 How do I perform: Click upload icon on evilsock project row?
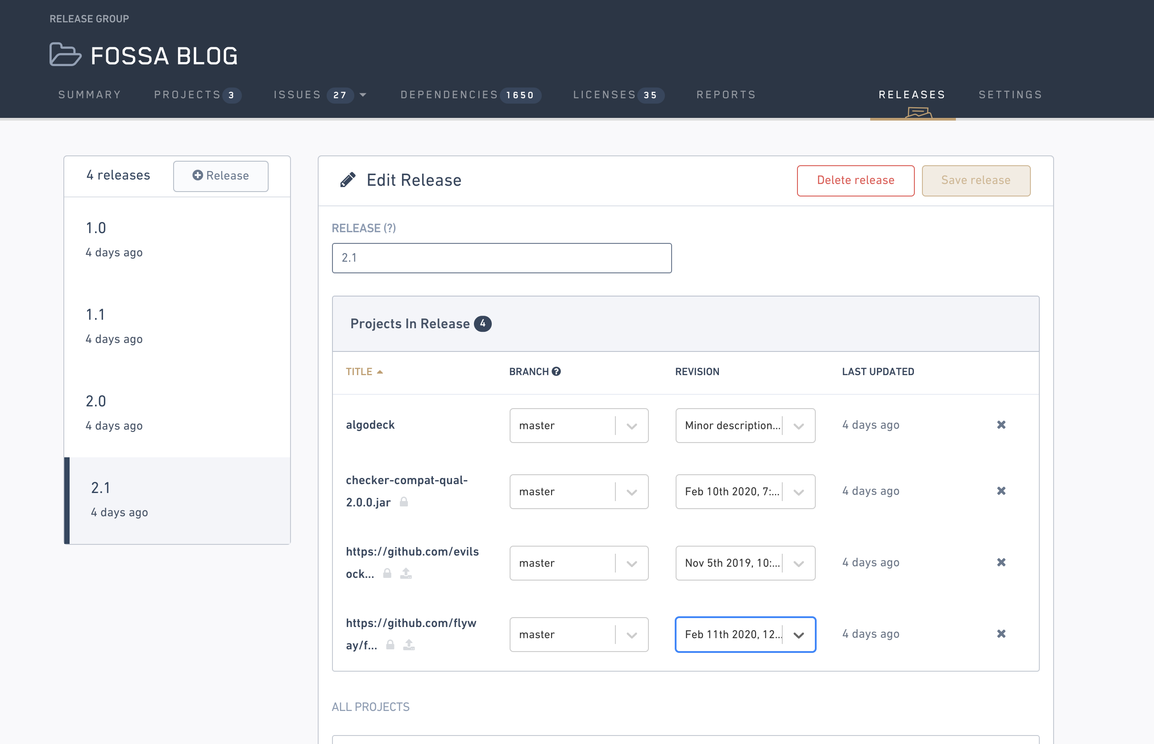click(x=406, y=573)
